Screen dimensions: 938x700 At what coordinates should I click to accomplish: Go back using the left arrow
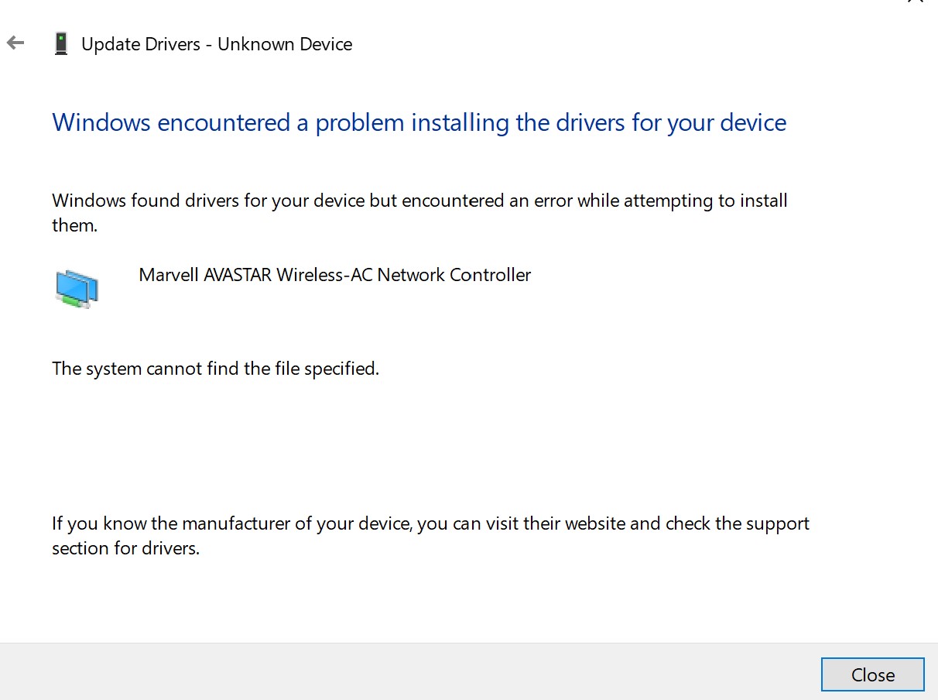(x=15, y=43)
